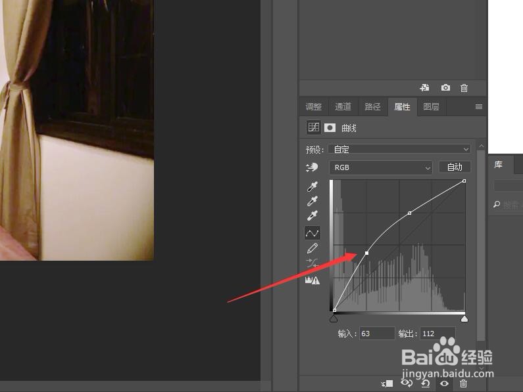The height and width of the screenshot is (392, 523).
Task: Switch to the 路径 tab
Action: [x=372, y=106]
